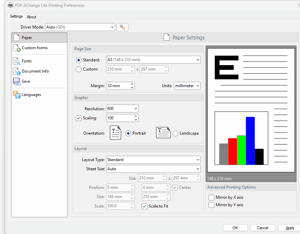The width and height of the screenshot is (300, 234).
Task: Open the Custom forms section
Action: pos(39,48)
